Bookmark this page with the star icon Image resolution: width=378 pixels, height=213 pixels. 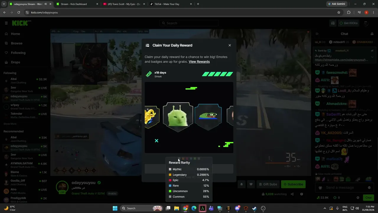pyautogui.click(x=339, y=12)
